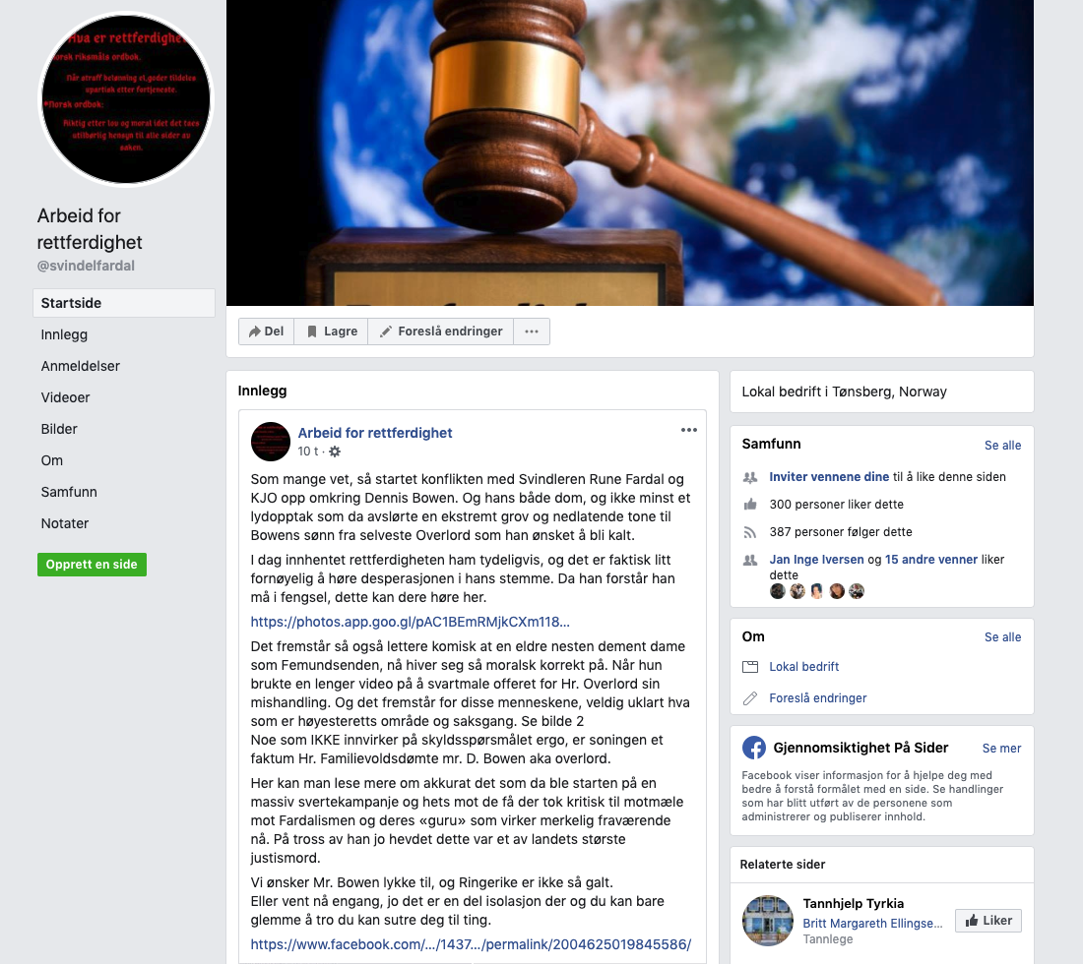Select Videoer in the left menu

tap(65, 397)
